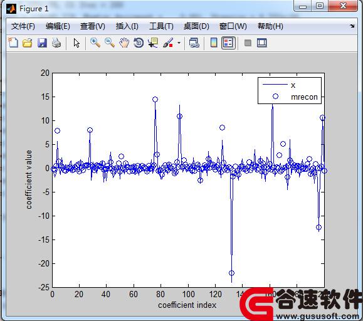Enable the Rotate 3D tool

point(139,43)
